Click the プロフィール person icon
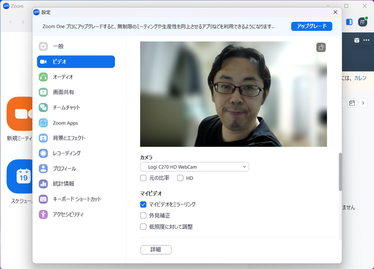Screen dimensions: 374x269 [x=43, y=168]
